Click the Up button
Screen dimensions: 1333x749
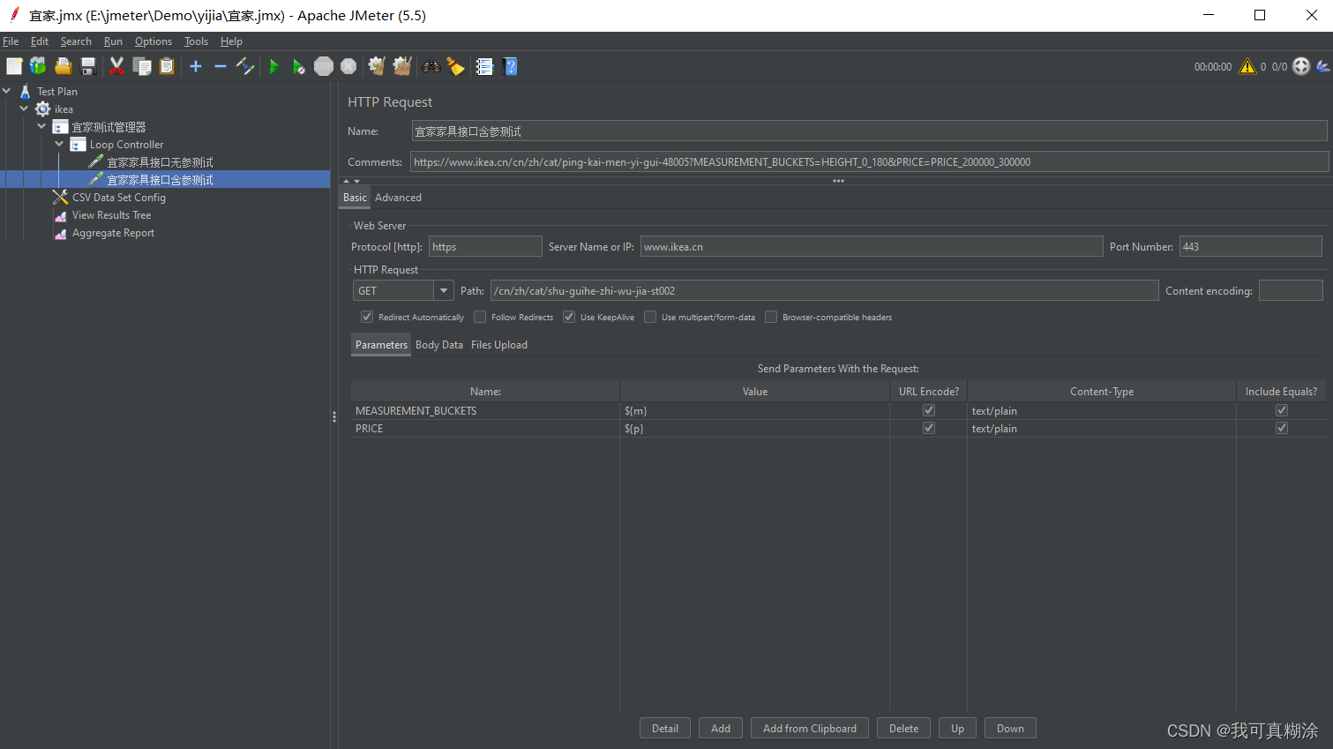click(957, 728)
